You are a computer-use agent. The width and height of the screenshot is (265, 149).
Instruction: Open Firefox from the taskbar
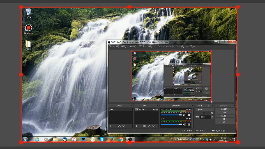point(111,140)
